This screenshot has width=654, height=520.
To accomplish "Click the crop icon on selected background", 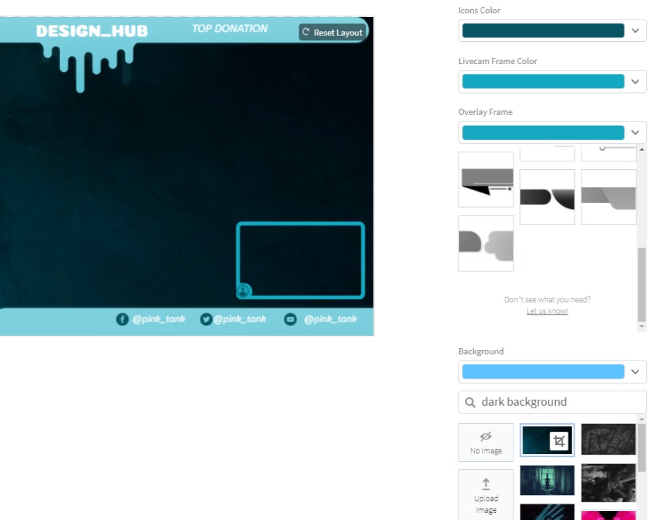I will coord(559,441).
